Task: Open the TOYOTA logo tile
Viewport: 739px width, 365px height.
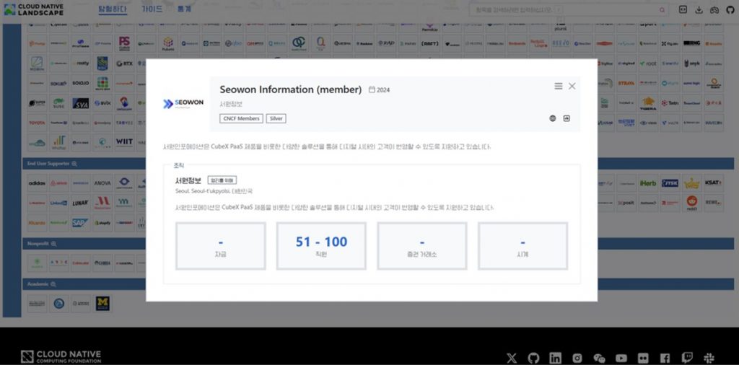Action: point(37,123)
